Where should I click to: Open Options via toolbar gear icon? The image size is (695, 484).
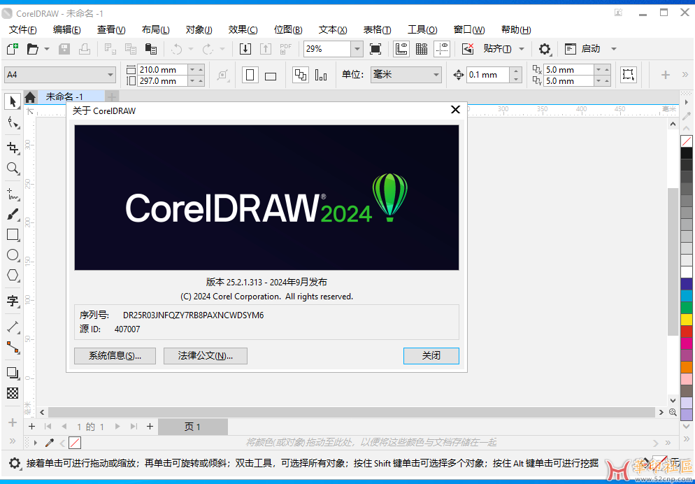tap(544, 49)
